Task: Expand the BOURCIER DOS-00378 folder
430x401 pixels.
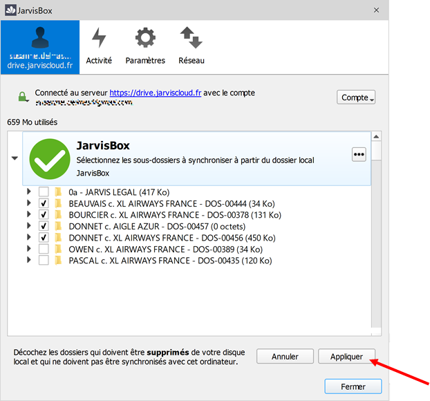Action: point(29,214)
